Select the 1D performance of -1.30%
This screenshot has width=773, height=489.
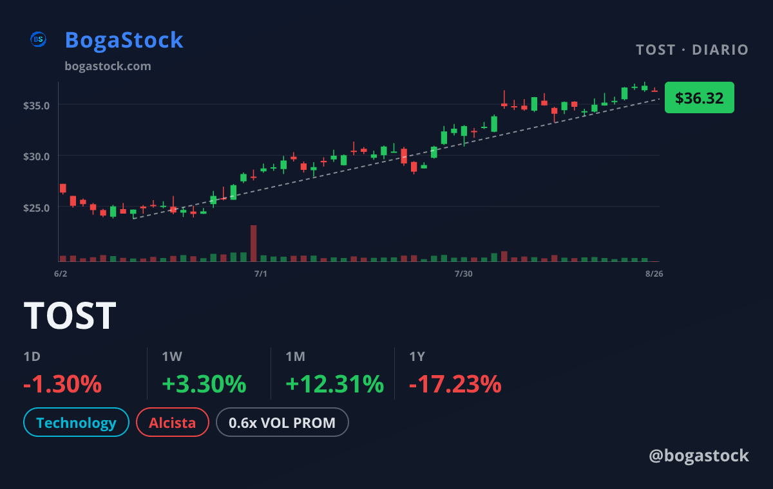[62, 384]
